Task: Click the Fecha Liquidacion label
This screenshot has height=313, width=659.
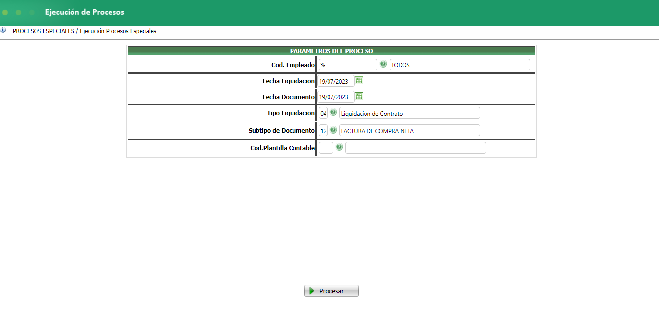Action: coord(289,81)
